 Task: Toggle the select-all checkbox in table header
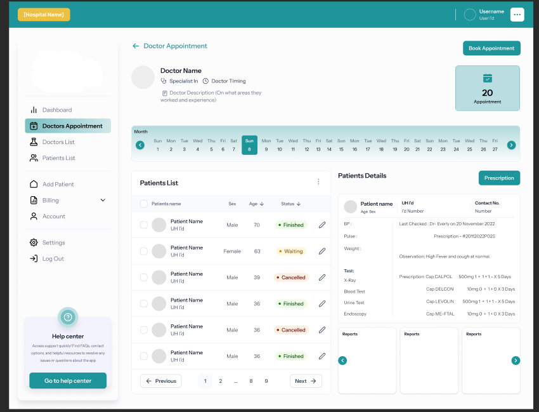click(144, 204)
